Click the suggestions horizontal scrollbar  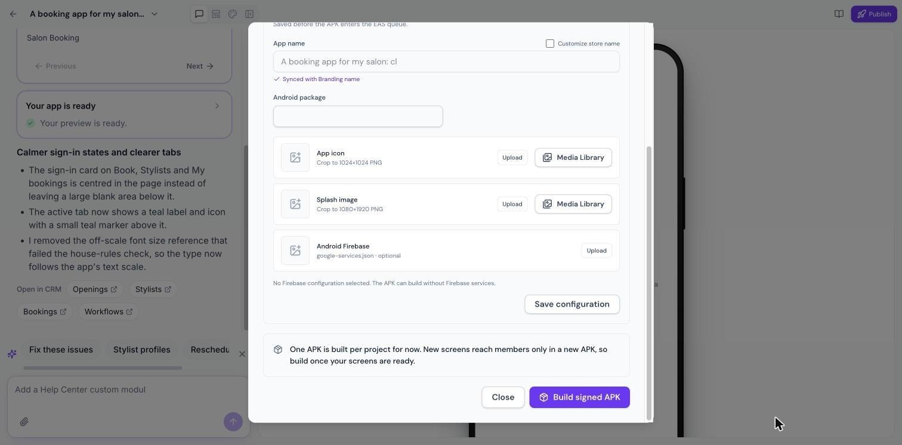coord(103,368)
